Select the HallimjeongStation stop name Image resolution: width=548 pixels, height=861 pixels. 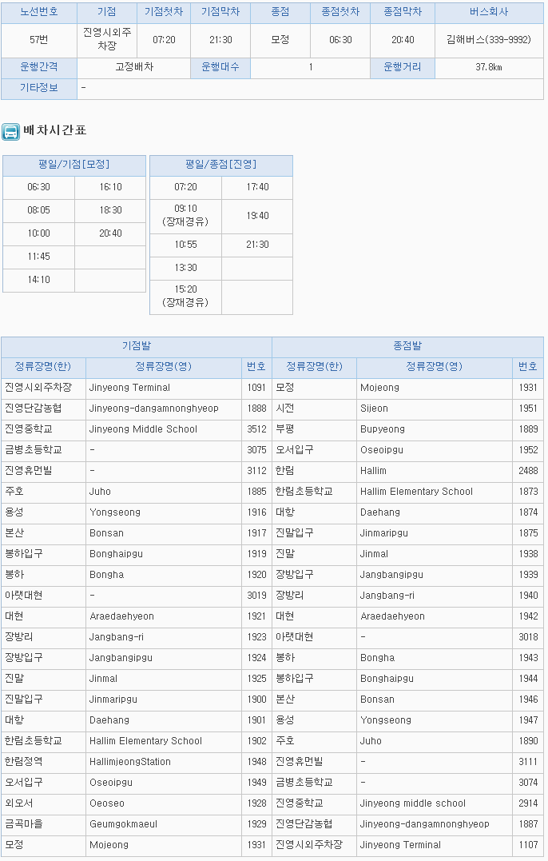[130, 762]
